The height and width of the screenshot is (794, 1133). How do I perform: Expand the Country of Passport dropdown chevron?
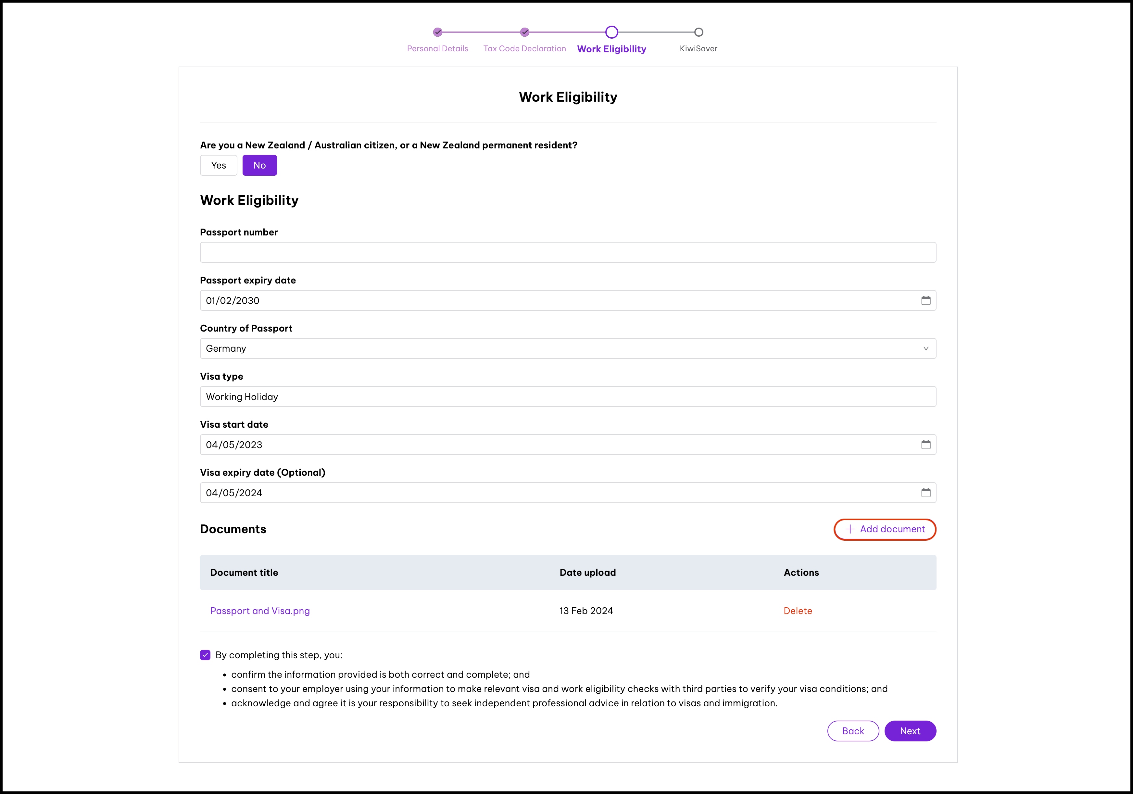click(925, 348)
